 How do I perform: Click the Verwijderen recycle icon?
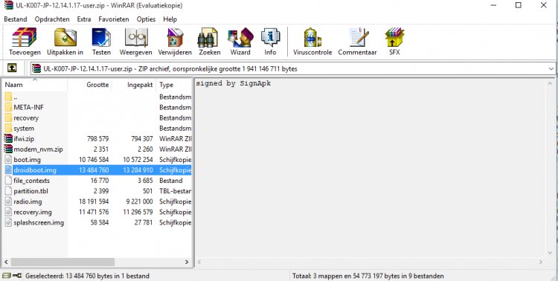(175, 38)
